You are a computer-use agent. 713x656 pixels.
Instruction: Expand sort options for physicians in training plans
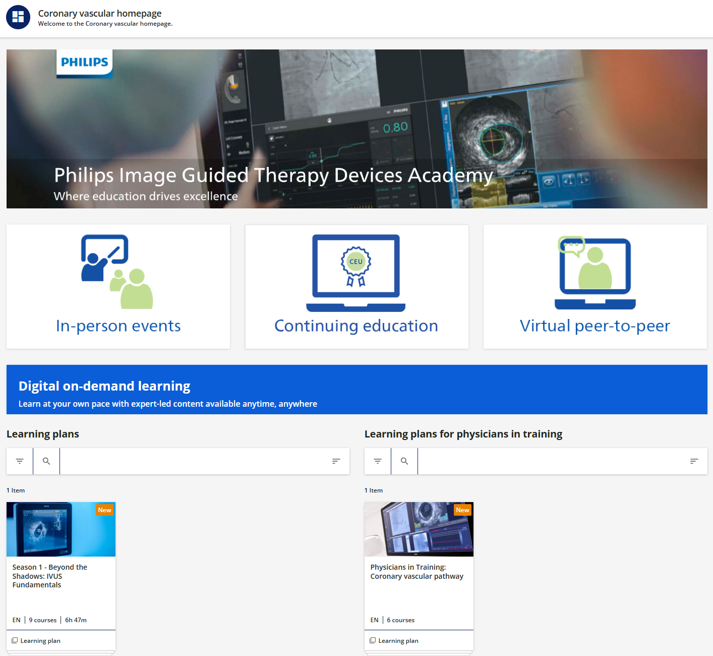click(x=694, y=461)
